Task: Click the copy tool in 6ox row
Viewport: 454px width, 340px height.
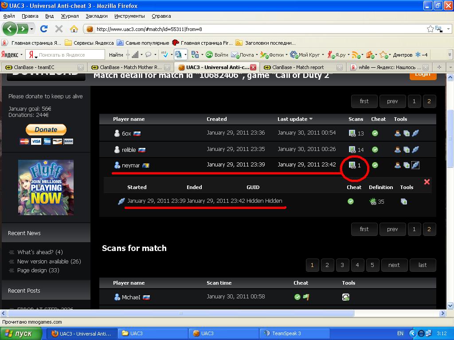Action: point(407,133)
